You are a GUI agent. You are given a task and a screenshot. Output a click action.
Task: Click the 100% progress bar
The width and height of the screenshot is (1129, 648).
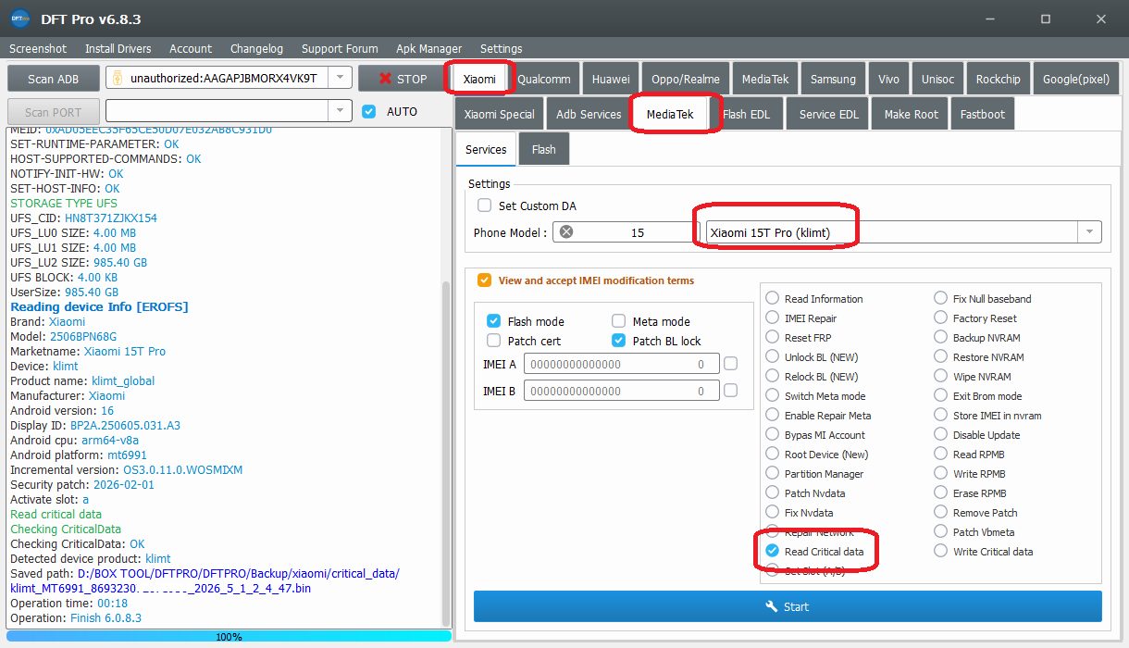(229, 637)
